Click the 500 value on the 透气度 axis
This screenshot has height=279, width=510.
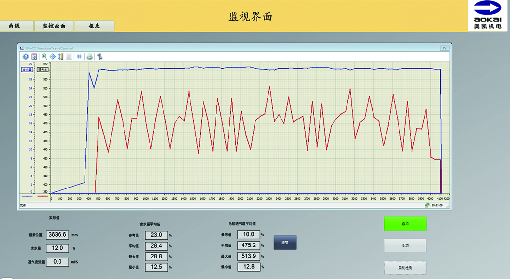coord(46,97)
